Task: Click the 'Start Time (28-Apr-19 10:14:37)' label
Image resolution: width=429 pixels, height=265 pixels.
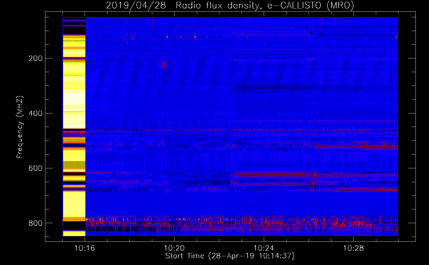Action: click(x=230, y=256)
